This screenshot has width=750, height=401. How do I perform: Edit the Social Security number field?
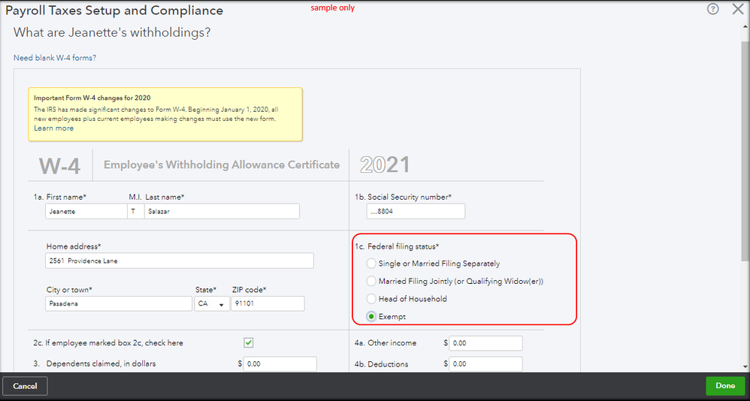(x=416, y=211)
